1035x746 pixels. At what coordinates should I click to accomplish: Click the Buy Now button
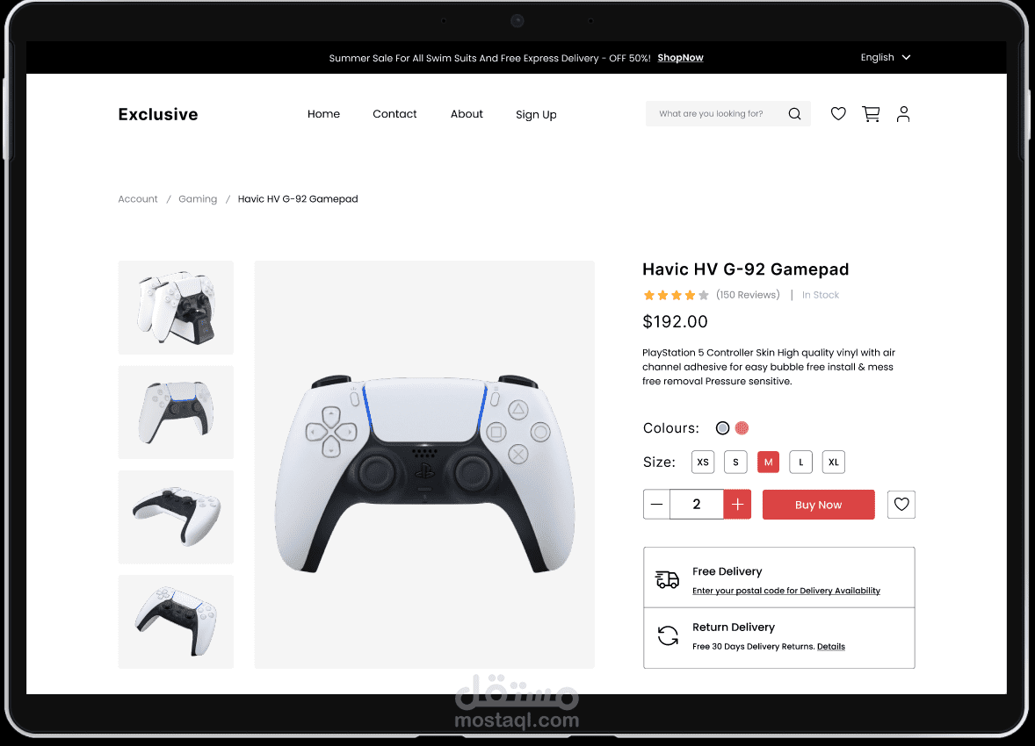(819, 505)
